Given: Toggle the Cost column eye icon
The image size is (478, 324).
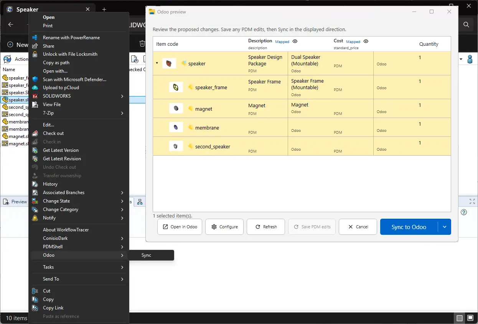Looking at the screenshot, I should point(366,41).
